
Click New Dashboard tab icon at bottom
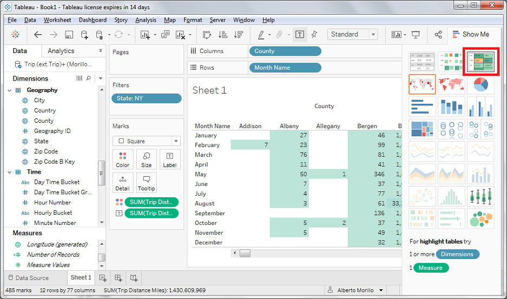[x=118, y=278]
